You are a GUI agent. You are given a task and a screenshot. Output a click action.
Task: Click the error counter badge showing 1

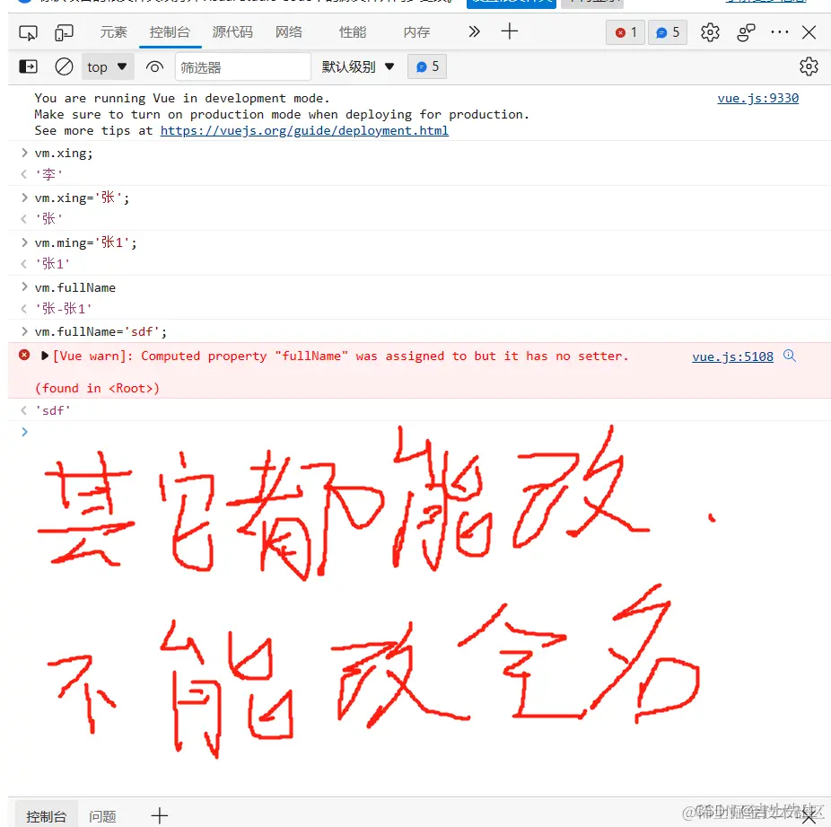pyautogui.click(x=625, y=31)
